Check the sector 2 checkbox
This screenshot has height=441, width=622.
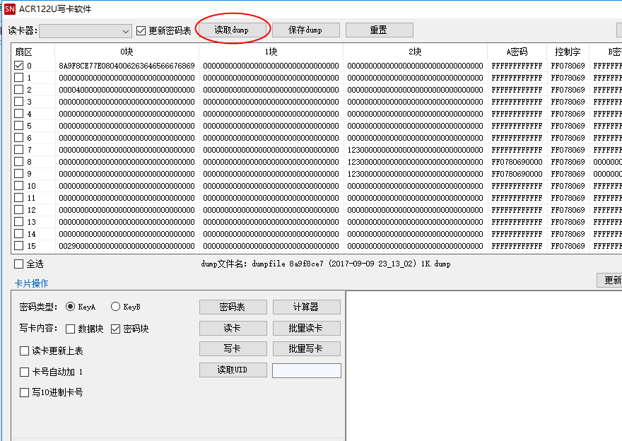click(18, 89)
